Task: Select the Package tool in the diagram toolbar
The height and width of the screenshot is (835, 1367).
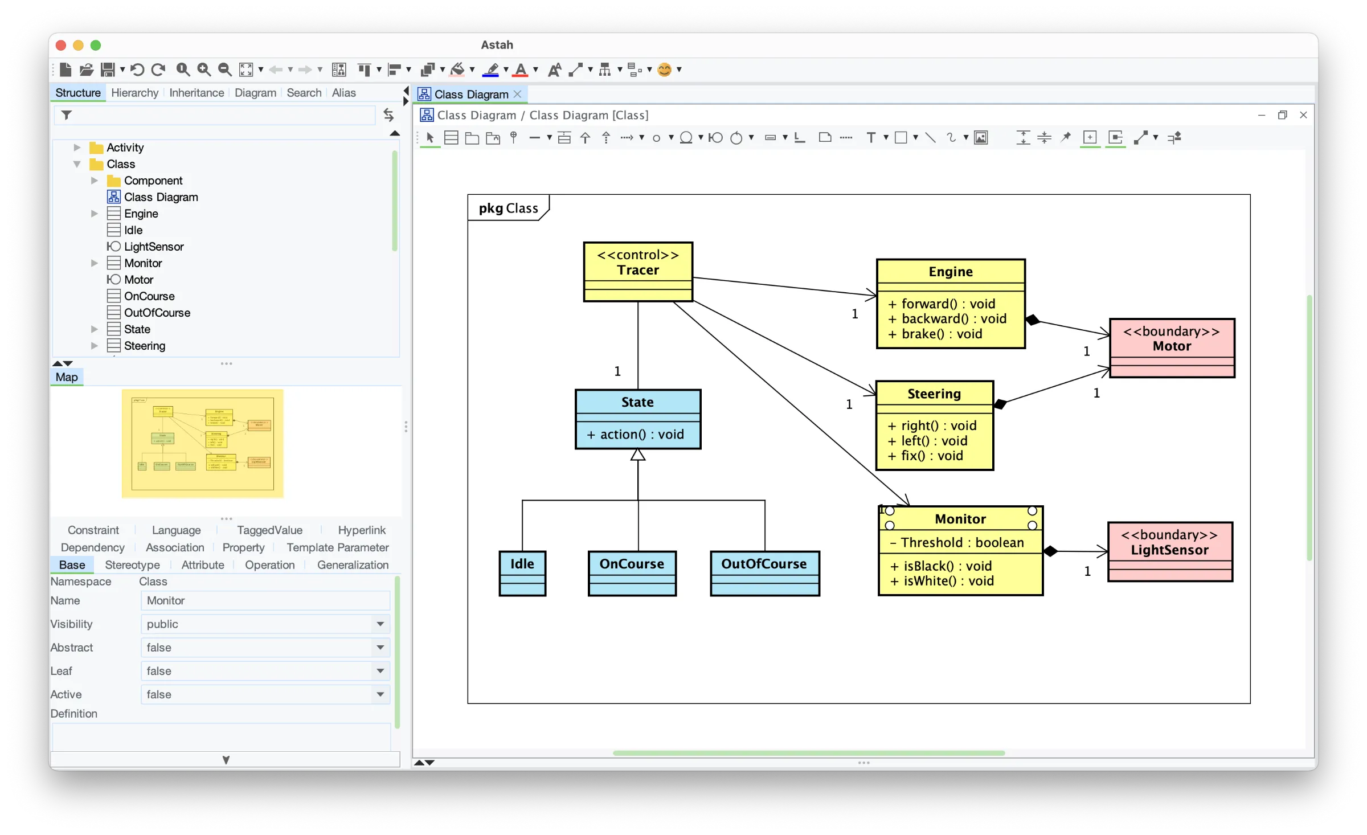Action: [472, 137]
